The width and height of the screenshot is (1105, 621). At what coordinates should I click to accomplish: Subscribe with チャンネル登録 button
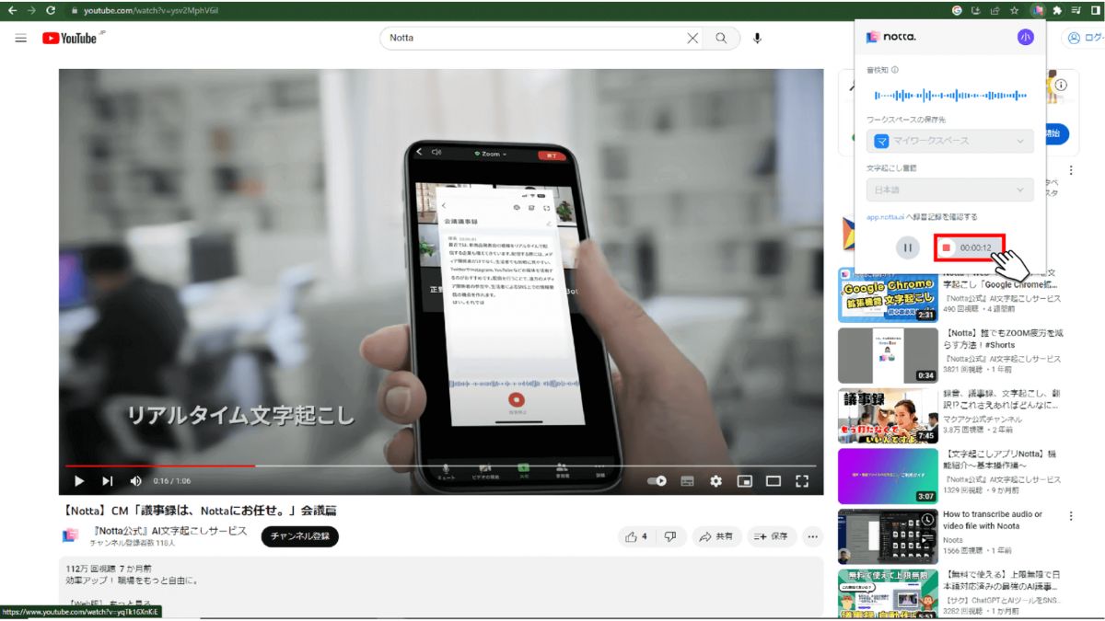pyautogui.click(x=300, y=536)
